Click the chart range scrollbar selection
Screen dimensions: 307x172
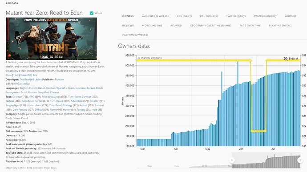click(x=266, y=160)
